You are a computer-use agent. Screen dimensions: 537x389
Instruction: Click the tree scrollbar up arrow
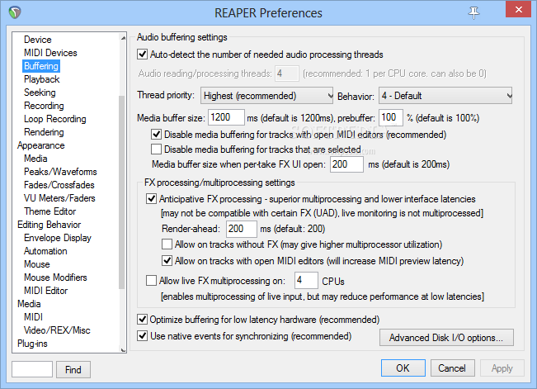[x=123, y=37]
